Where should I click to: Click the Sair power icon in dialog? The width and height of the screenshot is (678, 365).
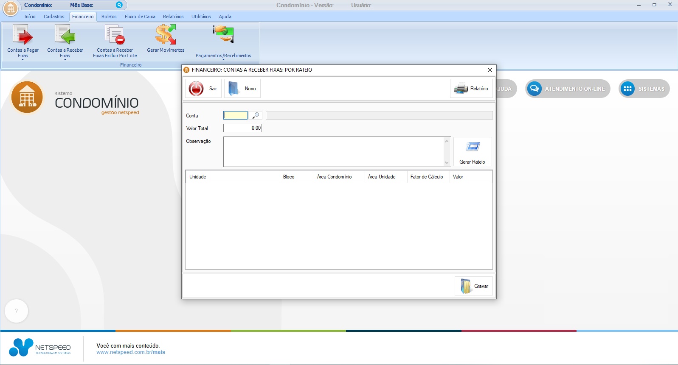pyautogui.click(x=196, y=89)
